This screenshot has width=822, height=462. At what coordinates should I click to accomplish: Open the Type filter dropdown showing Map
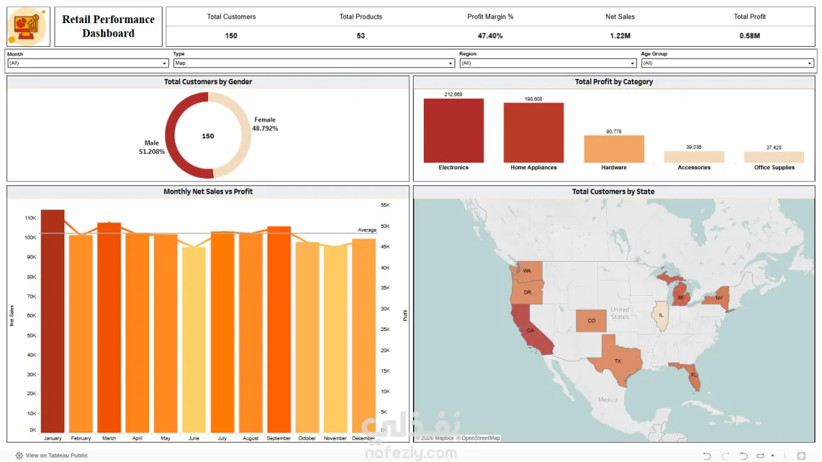point(314,64)
